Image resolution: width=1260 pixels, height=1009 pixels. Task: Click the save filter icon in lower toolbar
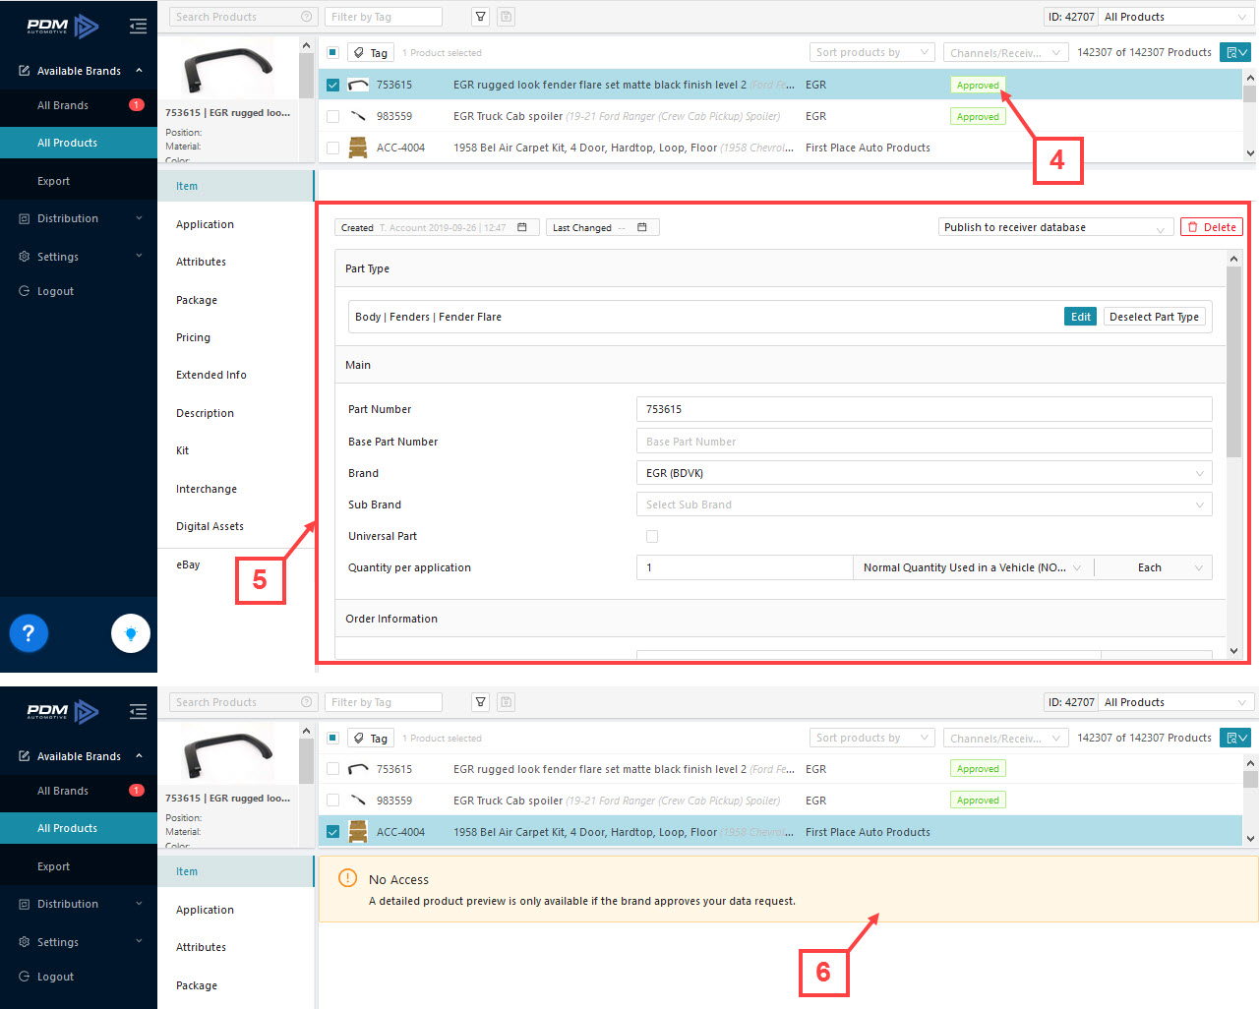(x=506, y=702)
